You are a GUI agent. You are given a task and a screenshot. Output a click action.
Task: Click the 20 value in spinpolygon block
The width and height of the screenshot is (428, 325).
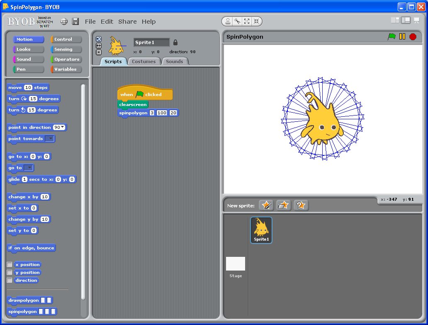173,113
